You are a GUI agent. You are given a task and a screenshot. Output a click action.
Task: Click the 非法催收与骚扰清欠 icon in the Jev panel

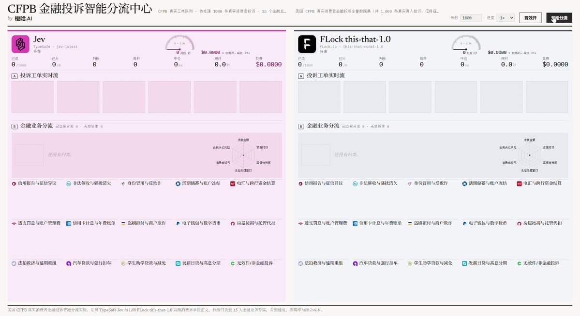(68, 184)
